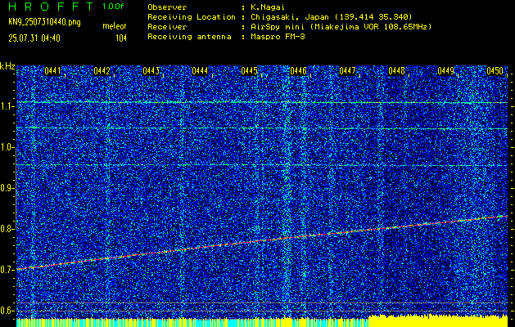Click the Receiving antenna label
The image size is (515, 327).
point(189,37)
